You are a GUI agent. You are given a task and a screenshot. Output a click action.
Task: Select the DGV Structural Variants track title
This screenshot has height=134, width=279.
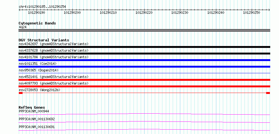click(x=44, y=40)
